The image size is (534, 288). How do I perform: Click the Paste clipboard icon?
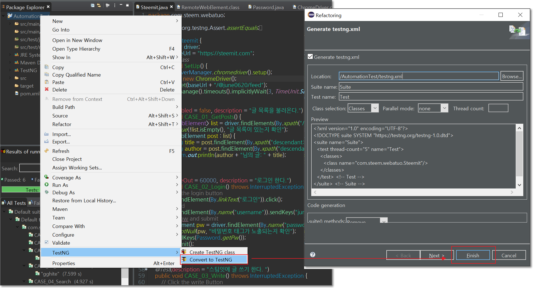point(47,82)
